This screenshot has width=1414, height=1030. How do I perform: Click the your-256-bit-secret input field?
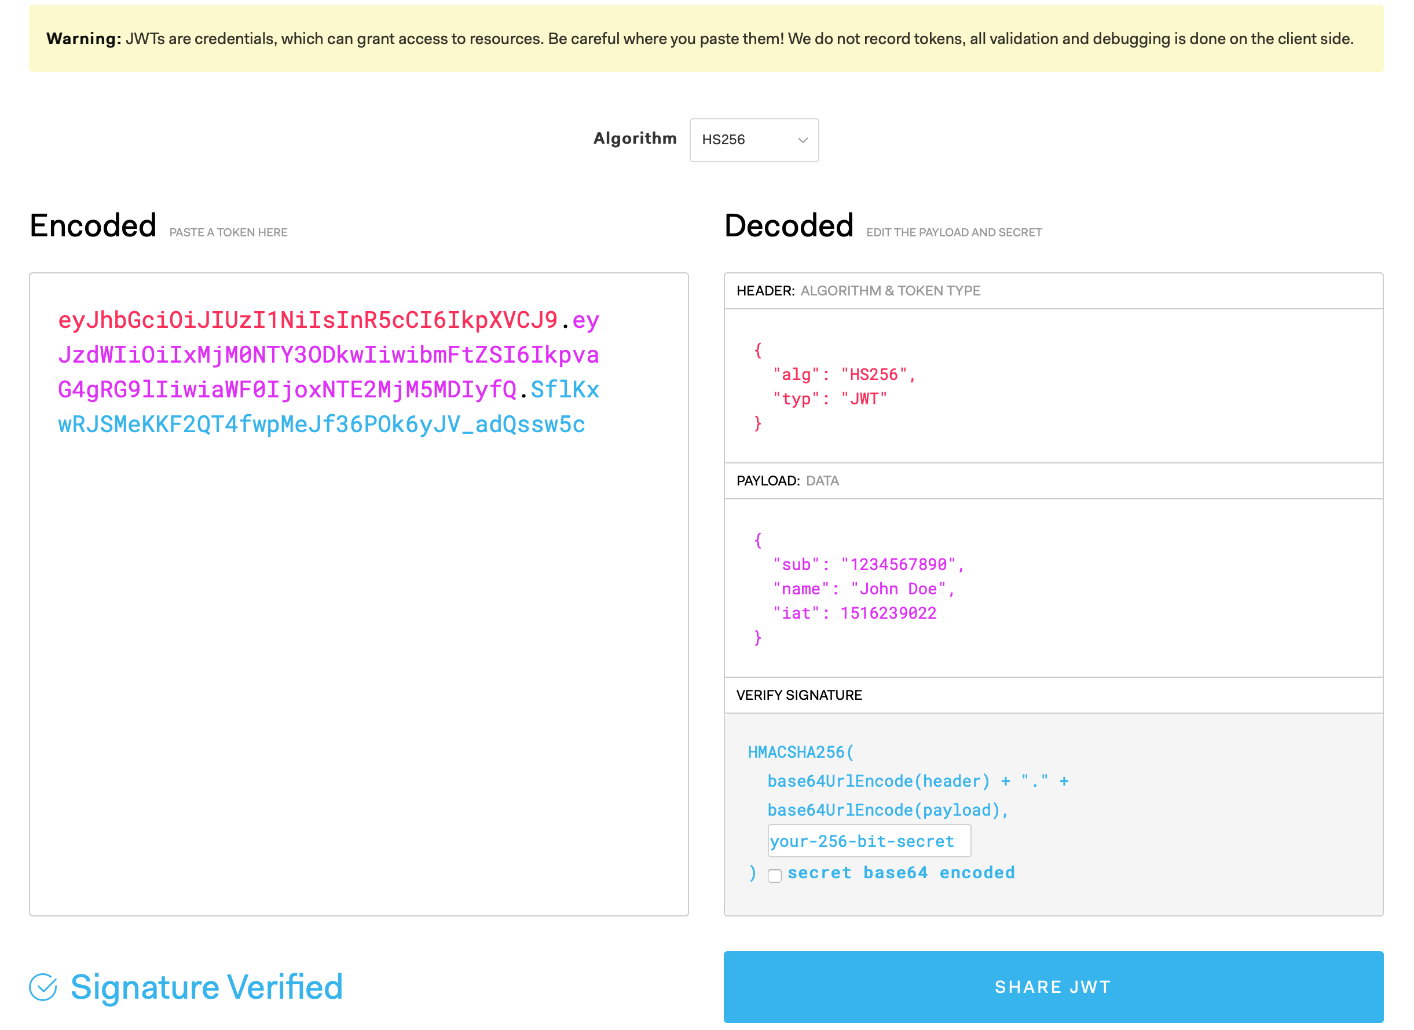tap(869, 841)
